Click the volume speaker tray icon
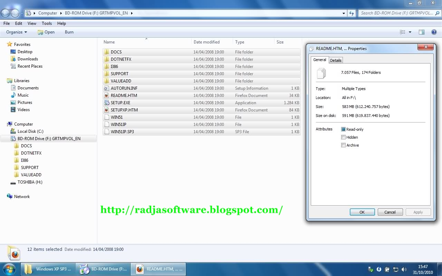 pyautogui.click(x=404, y=269)
